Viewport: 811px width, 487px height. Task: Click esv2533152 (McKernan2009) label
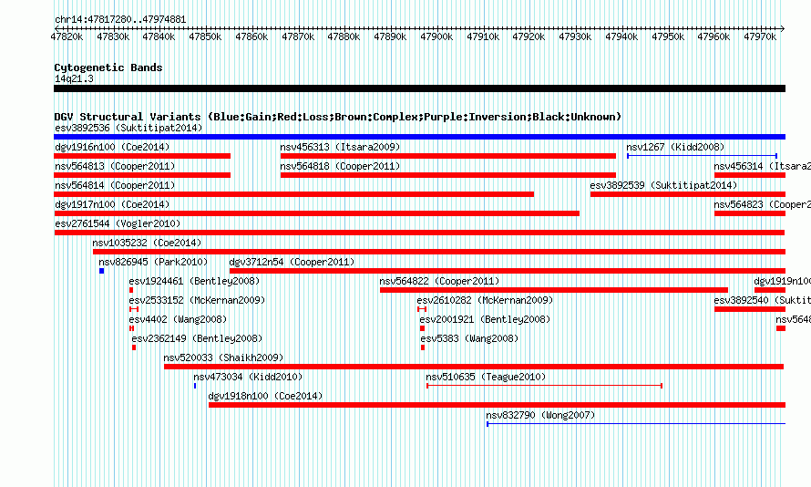pos(197,300)
